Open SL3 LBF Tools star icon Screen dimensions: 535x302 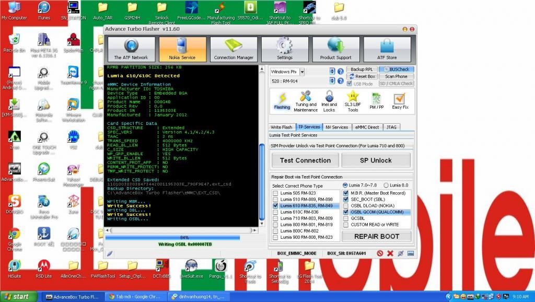[353, 101]
